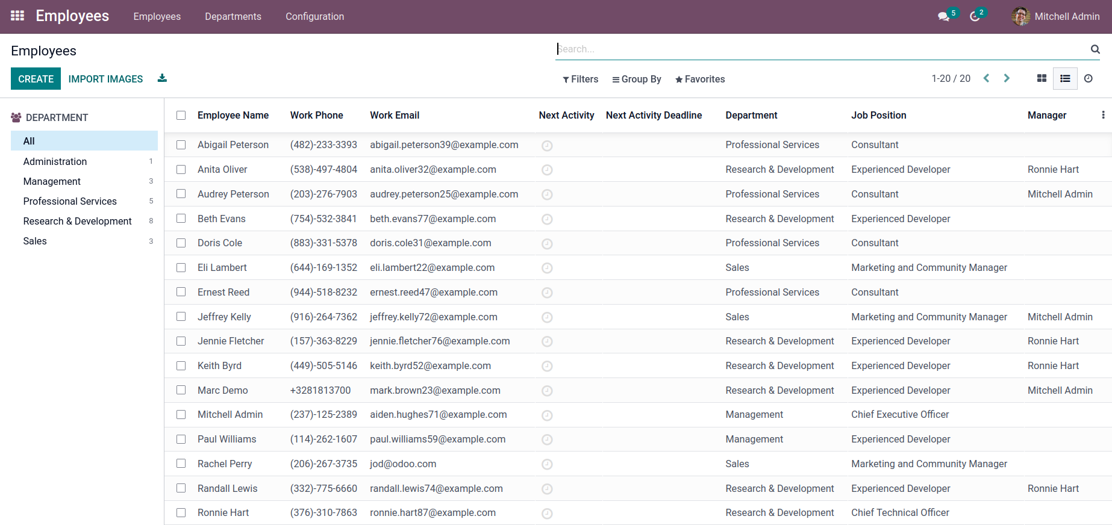The image size is (1112, 525).
Task: Switch to Kanban view
Action: pyautogui.click(x=1042, y=78)
